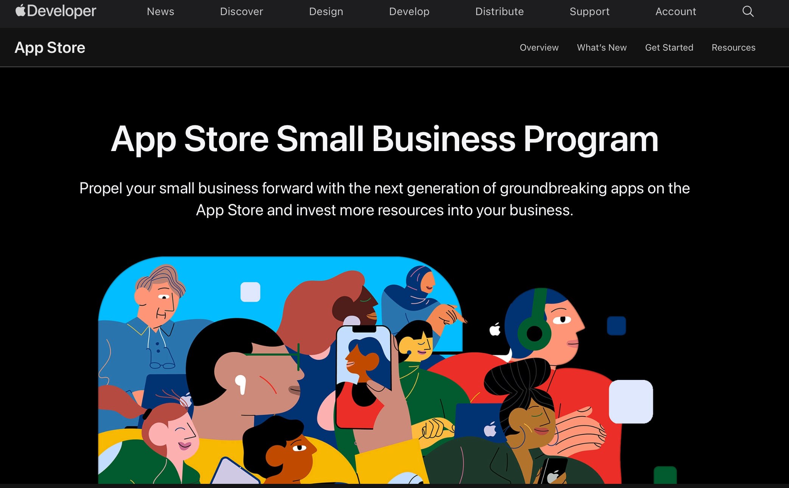Viewport: 789px width, 488px height.
Task: Go to the Discover section
Action: (241, 12)
